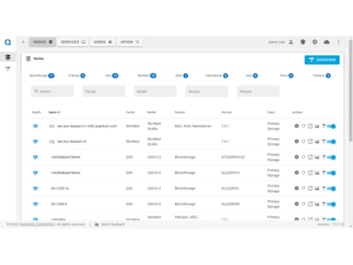Click the Discover button
This screenshot has width=353, height=265.
(x=322, y=60)
